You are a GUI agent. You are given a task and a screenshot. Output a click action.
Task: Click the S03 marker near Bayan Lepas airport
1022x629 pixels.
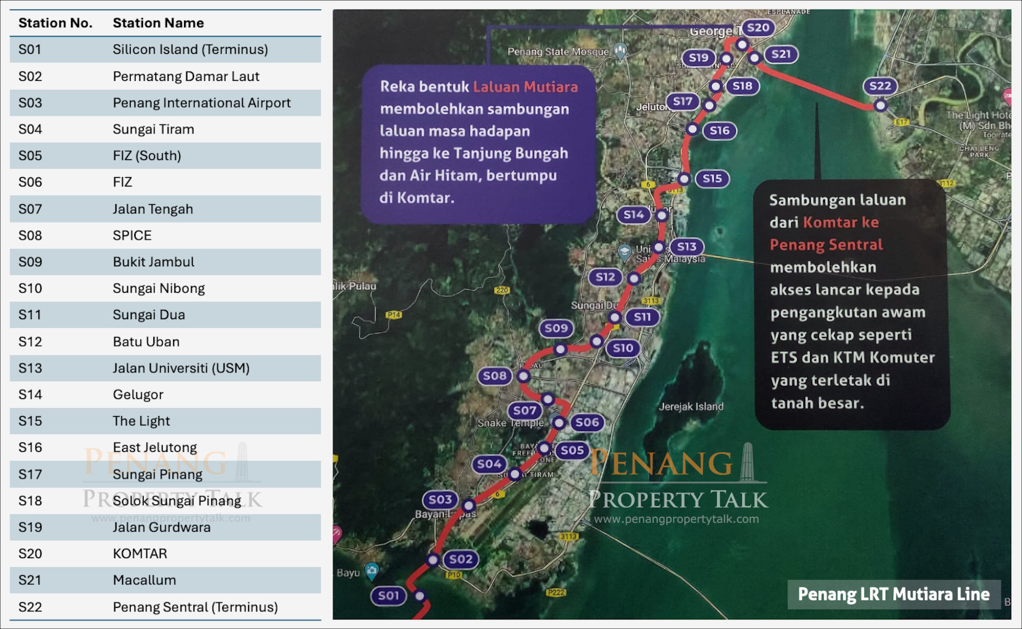click(439, 498)
